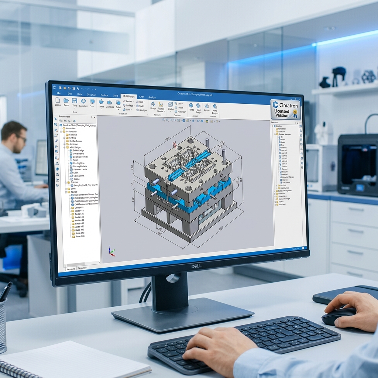Open the ribbon group dialog launcher arrow

[148, 114]
